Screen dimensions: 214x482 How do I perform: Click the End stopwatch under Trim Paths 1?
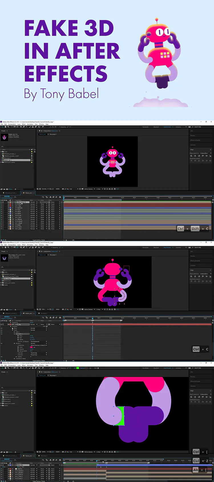18,338
